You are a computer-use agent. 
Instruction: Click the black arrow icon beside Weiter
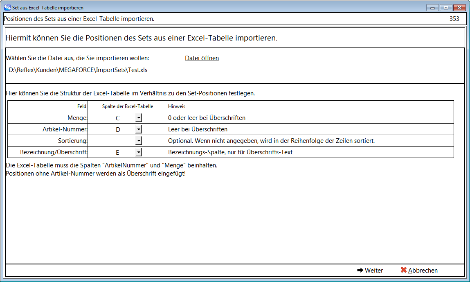coord(360,270)
